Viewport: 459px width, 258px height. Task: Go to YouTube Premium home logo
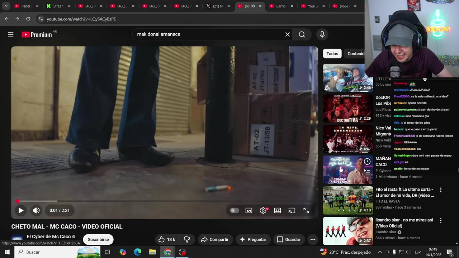pos(37,34)
